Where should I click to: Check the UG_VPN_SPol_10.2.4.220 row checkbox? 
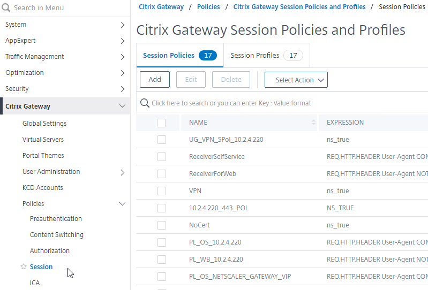click(x=162, y=140)
